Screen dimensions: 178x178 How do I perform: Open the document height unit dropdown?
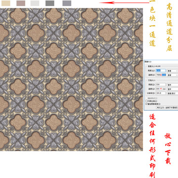click(x=173, y=89)
